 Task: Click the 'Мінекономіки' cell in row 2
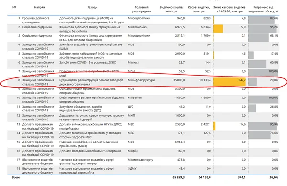tap(137, 27)
